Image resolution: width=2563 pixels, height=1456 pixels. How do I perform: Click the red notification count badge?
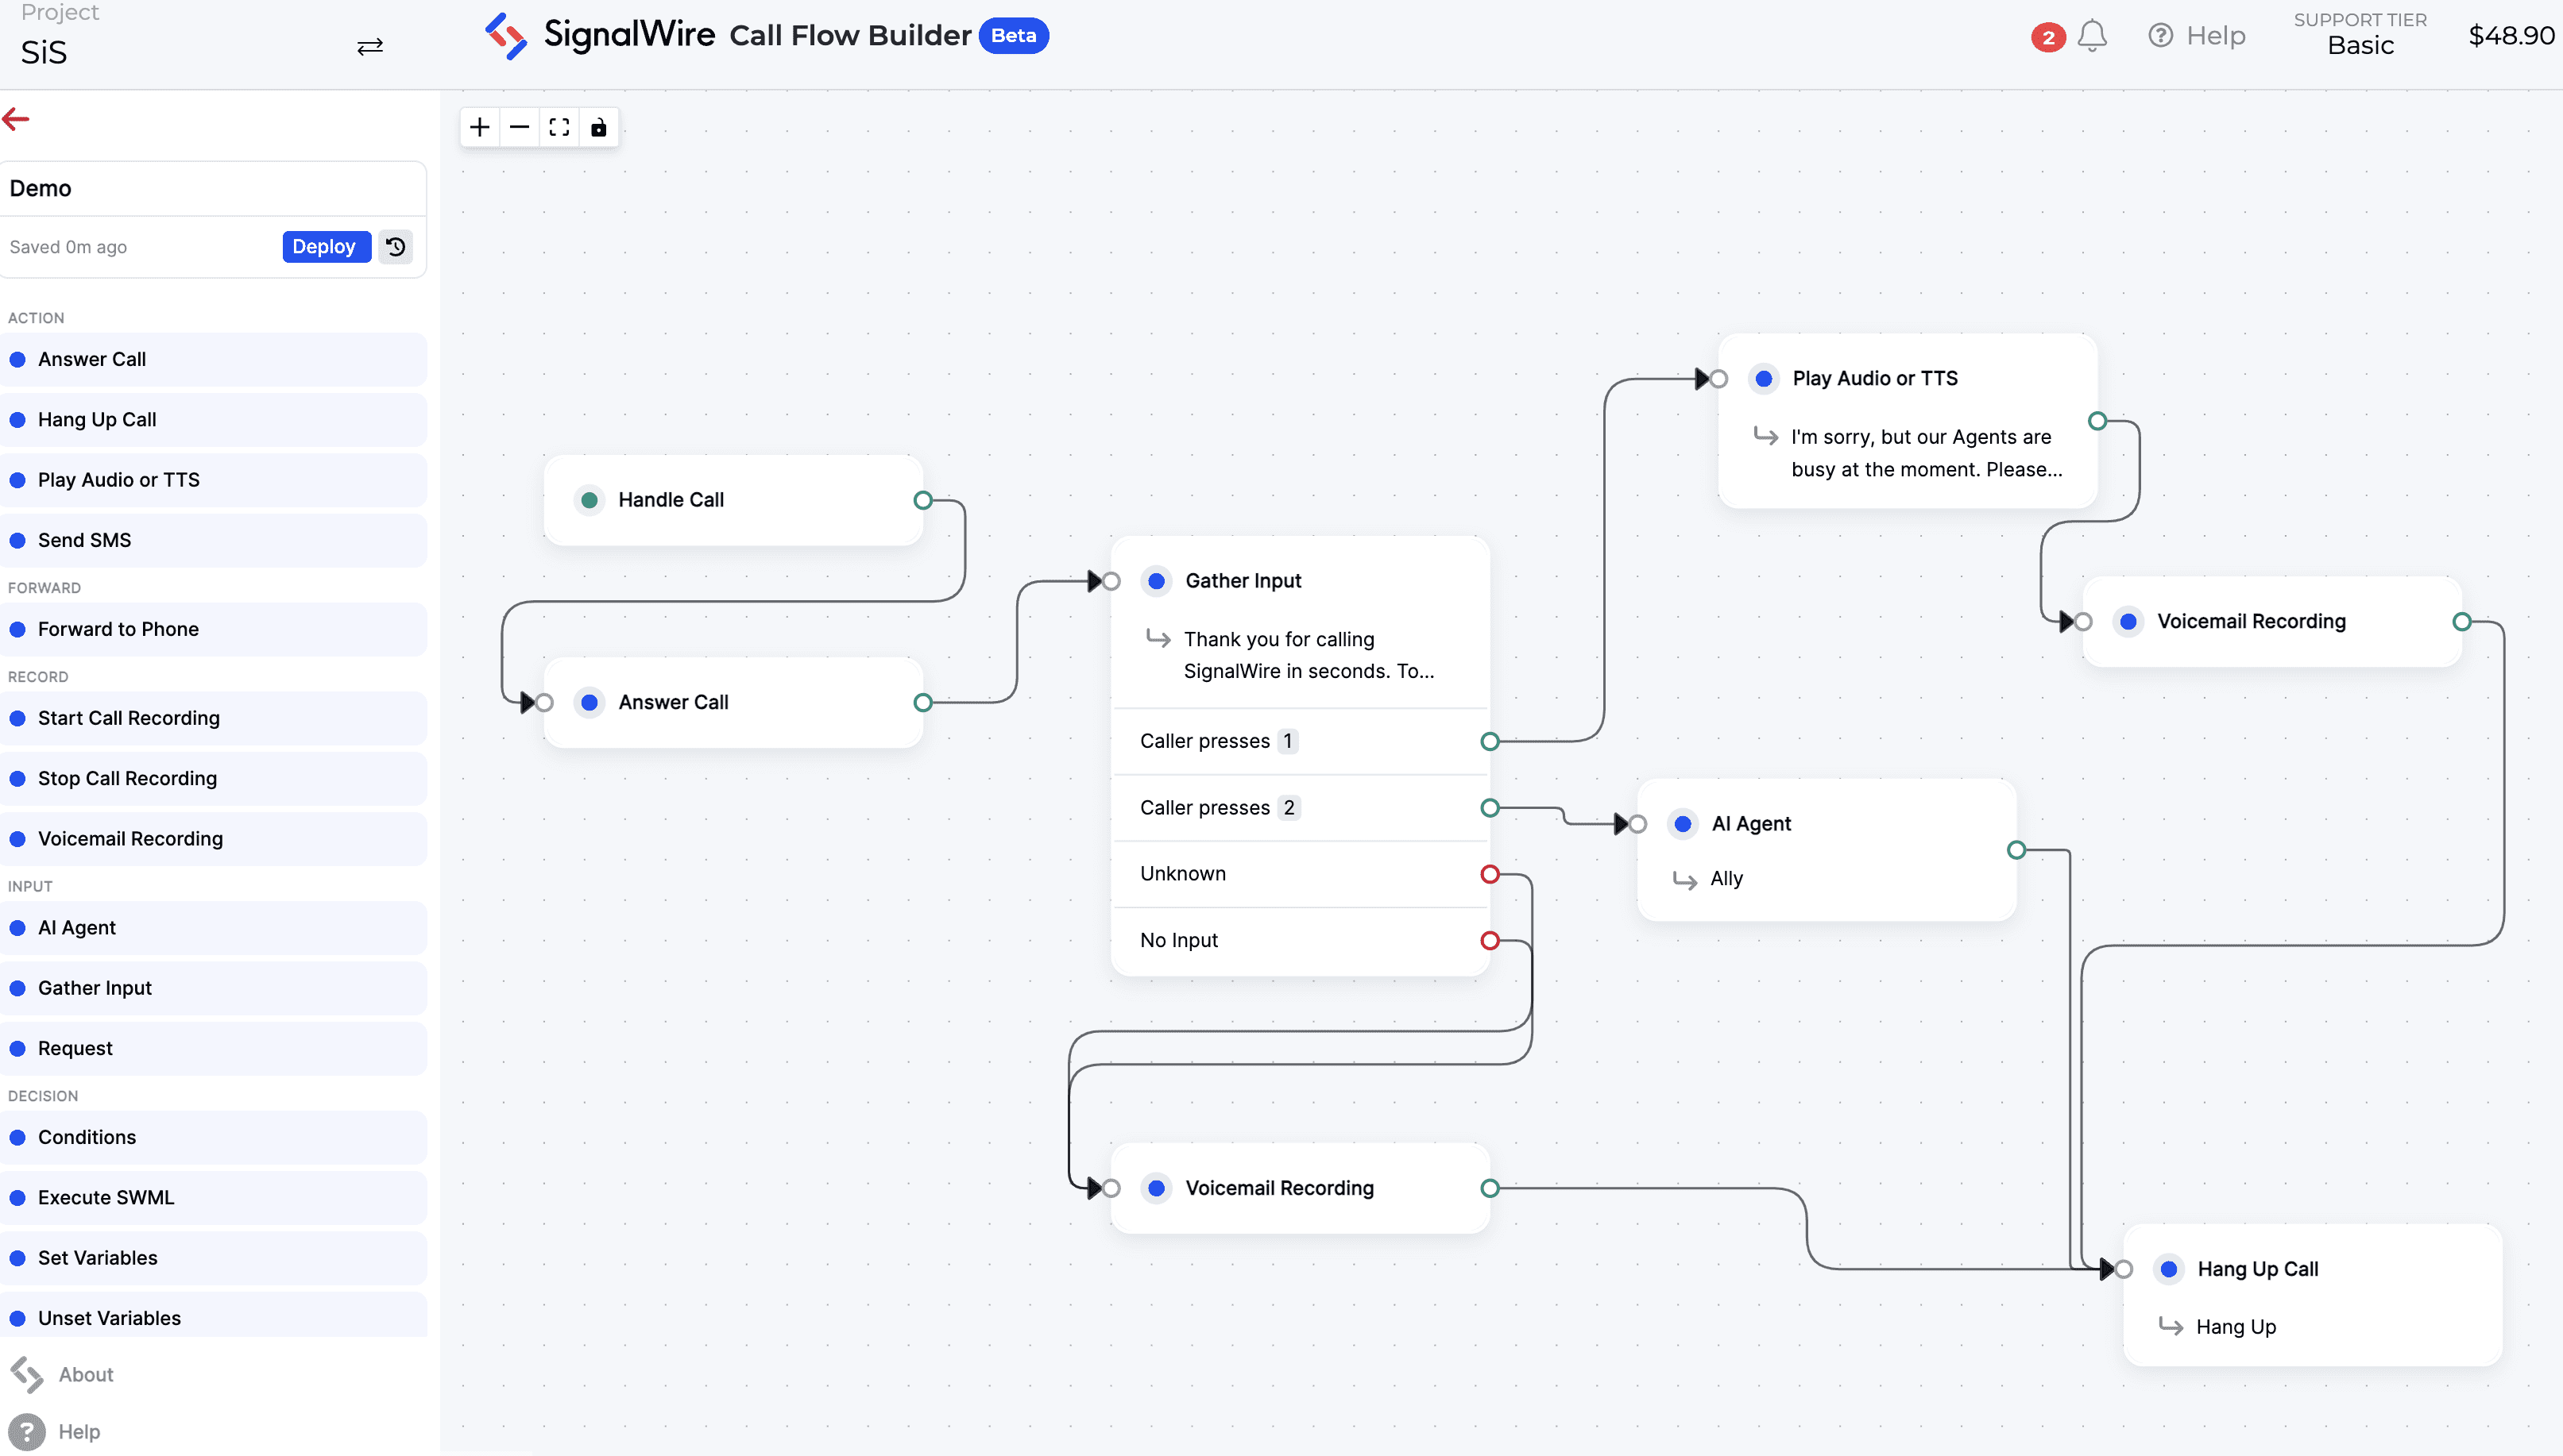[2047, 37]
